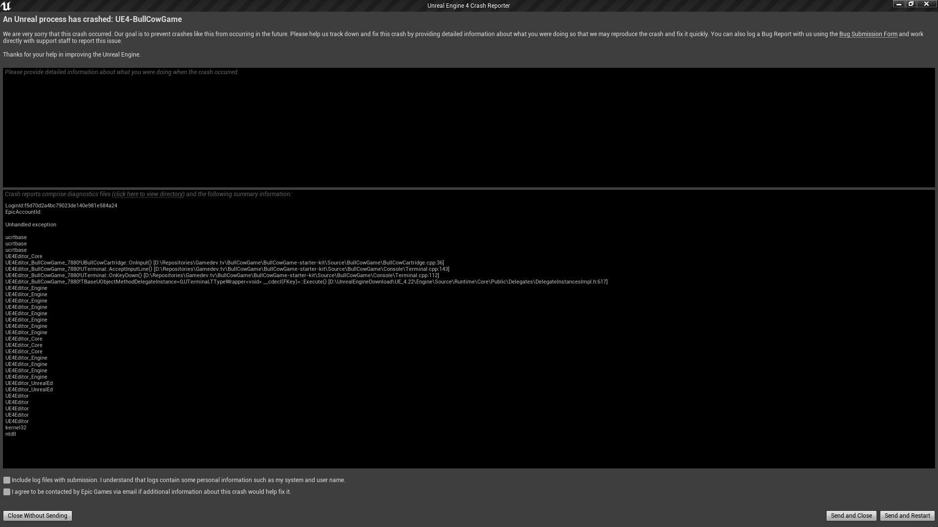Click the Close Without Sending button icon

tap(37, 515)
